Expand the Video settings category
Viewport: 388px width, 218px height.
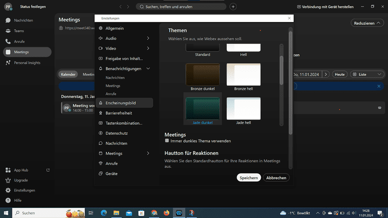(148, 48)
